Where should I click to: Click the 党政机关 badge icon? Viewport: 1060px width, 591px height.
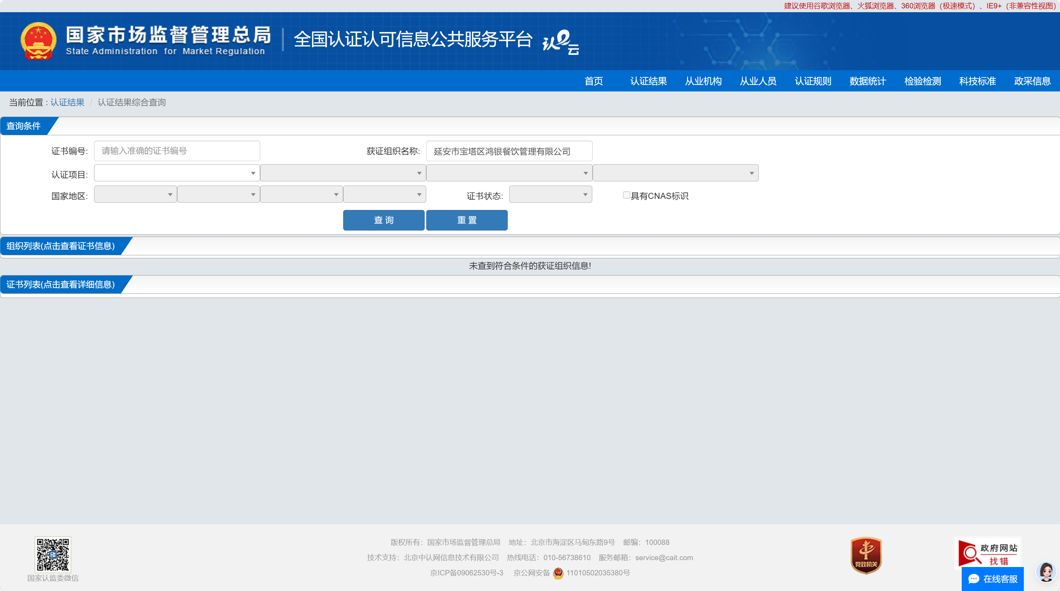pos(866,556)
